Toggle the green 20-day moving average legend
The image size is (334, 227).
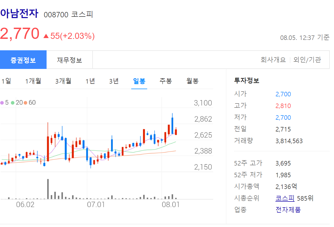click(x=16, y=102)
